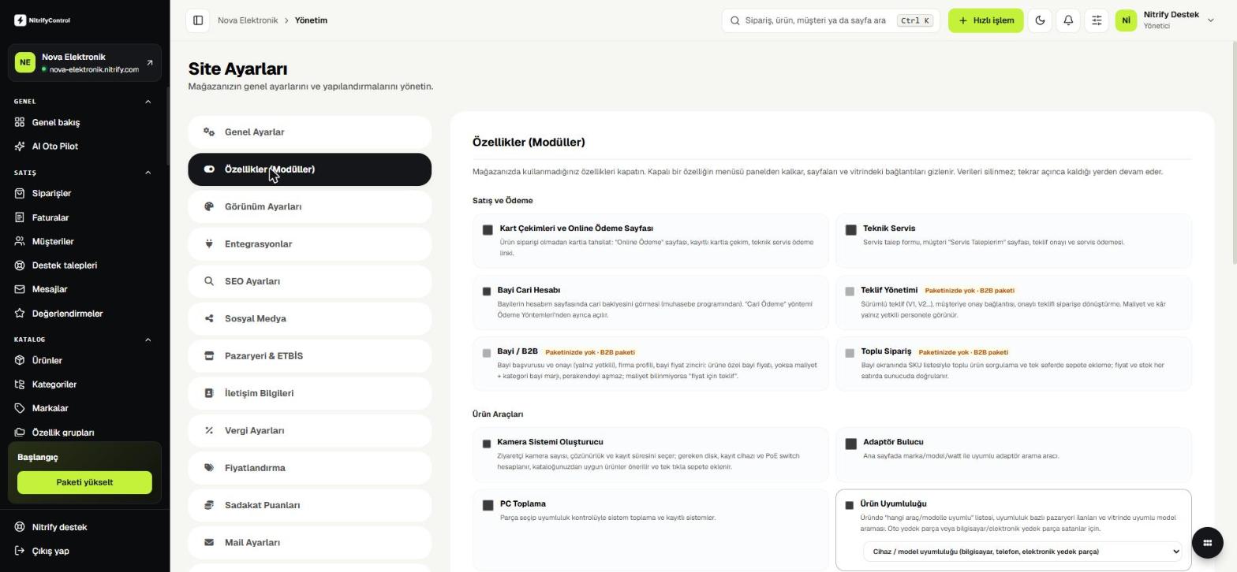Toggle the Bayi Cari Hesabı checkbox
The image size is (1237, 572).
pos(487,292)
